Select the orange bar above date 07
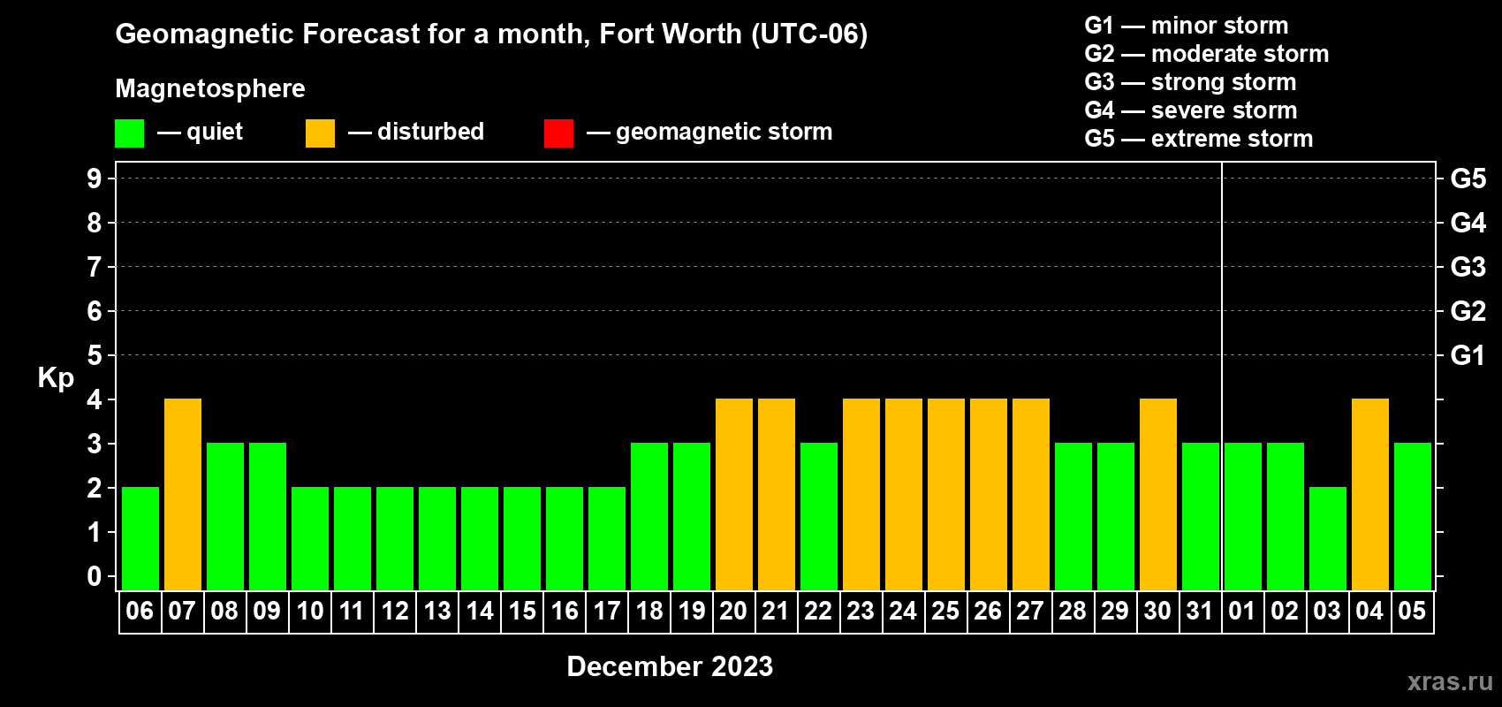 click(183, 494)
